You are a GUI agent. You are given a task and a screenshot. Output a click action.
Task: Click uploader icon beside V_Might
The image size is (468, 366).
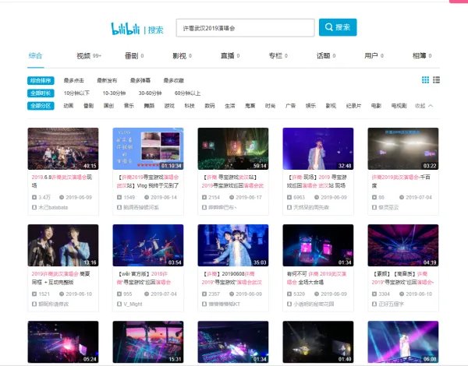click(x=119, y=304)
